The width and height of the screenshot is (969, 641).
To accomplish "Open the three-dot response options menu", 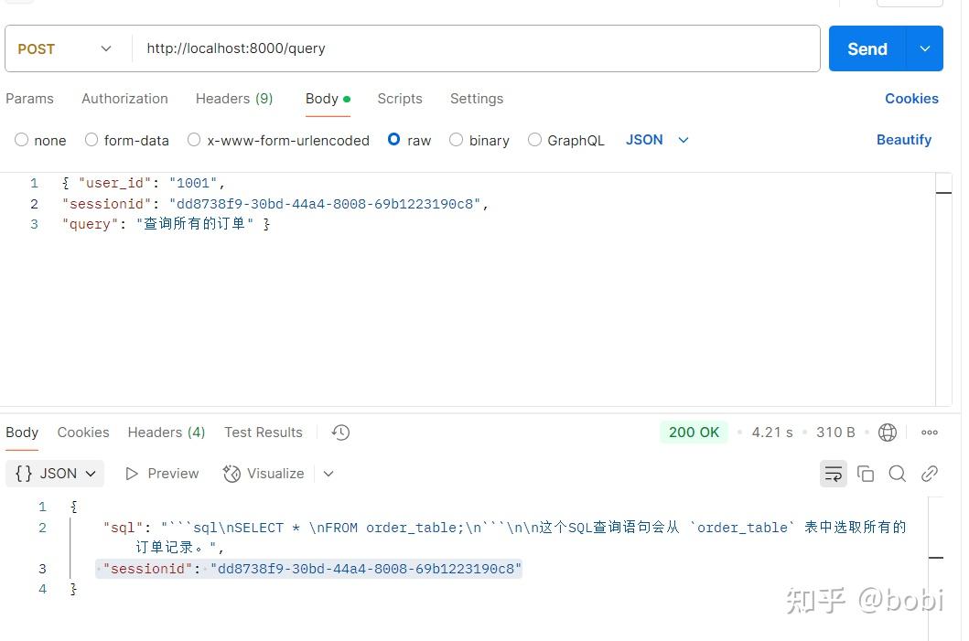I will click(930, 432).
